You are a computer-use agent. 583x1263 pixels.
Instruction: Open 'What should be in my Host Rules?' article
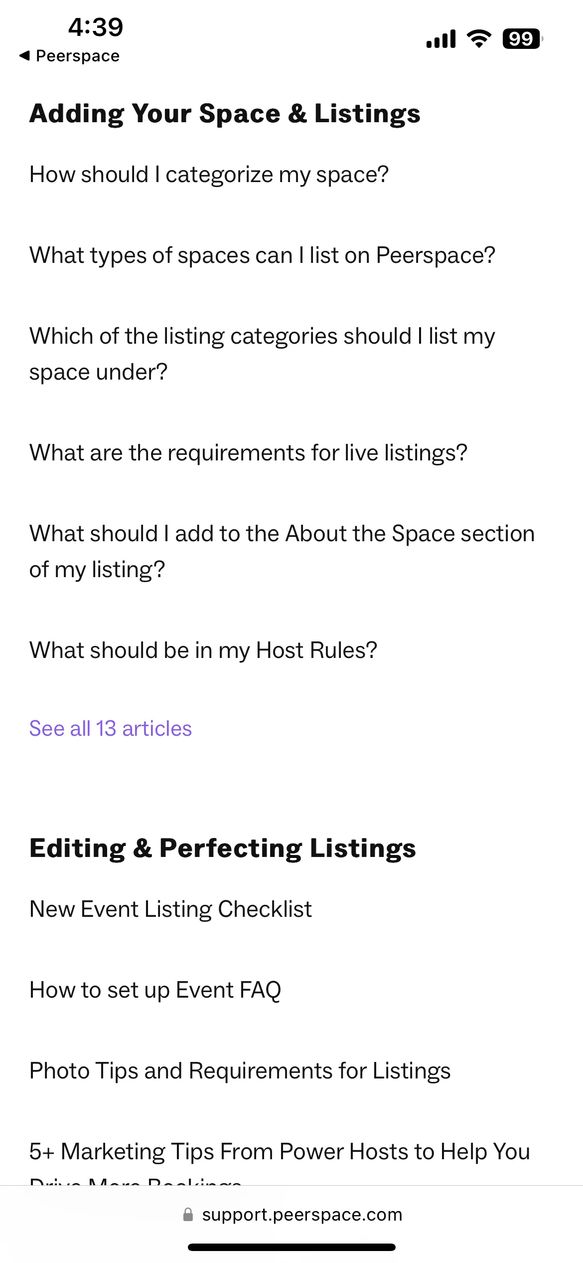(x=203, y=650)
